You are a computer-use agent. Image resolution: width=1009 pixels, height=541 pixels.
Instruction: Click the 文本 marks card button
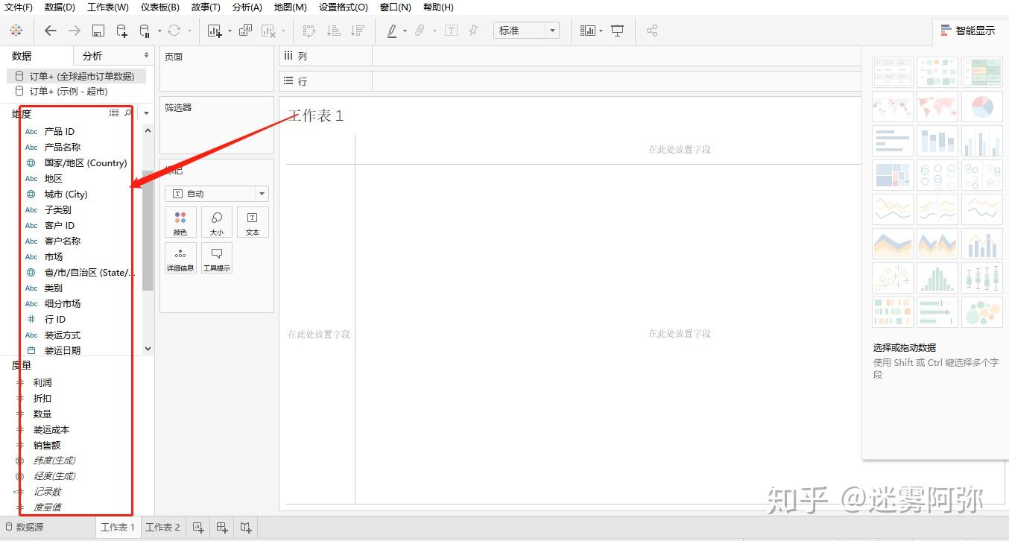253,223
